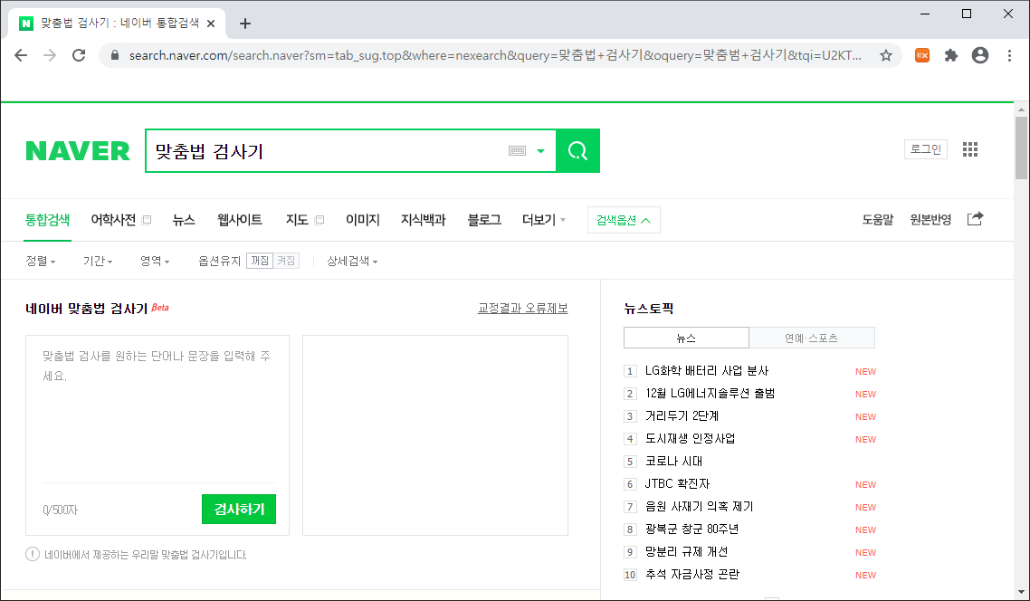Open topic JTBC 확진자

677,484
